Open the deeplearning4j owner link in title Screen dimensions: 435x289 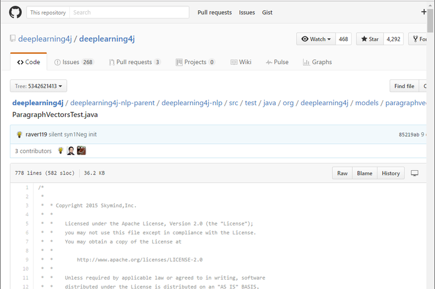coord(45,38)
